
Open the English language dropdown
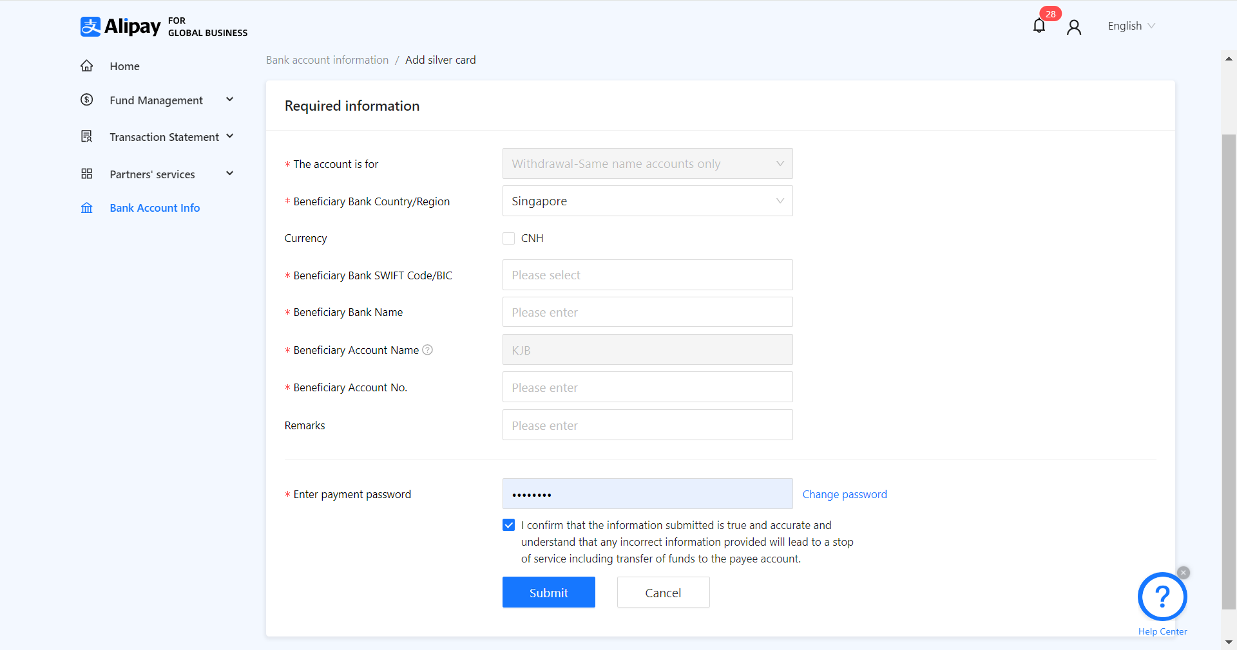click(x=1131, y=26)
